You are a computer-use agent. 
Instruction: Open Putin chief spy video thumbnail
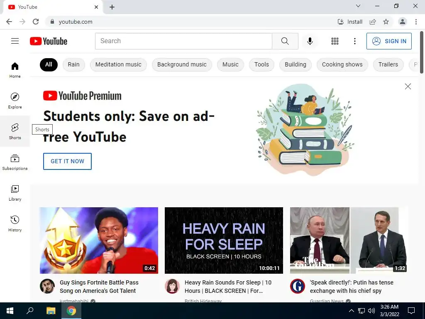[x=349, y=240]
